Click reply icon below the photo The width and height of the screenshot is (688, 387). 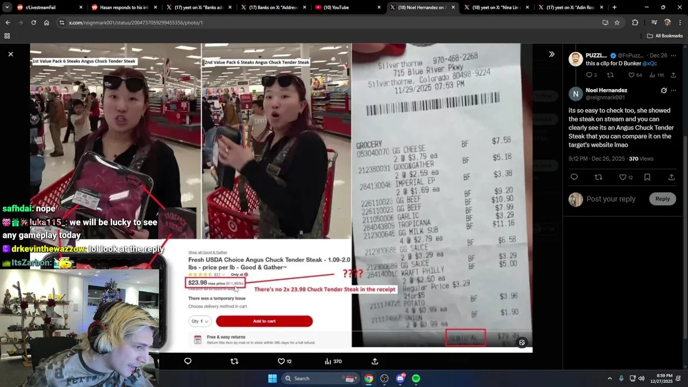coord(188,361)
